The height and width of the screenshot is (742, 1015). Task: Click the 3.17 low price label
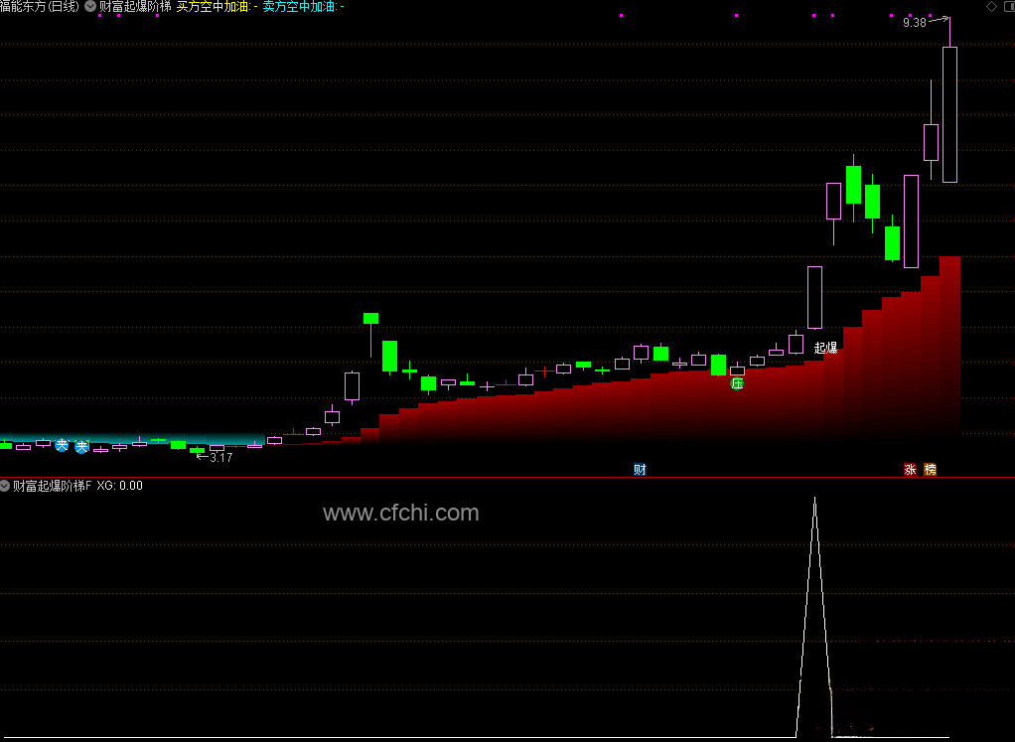(x=220, y=458)
